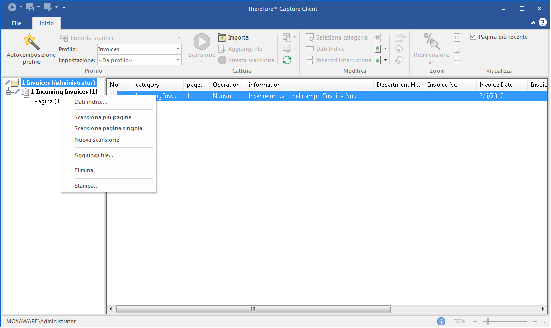Open Help via the question mark icon
The width and height of the screenshot is (551, 328).
click(x=543, y=22)
